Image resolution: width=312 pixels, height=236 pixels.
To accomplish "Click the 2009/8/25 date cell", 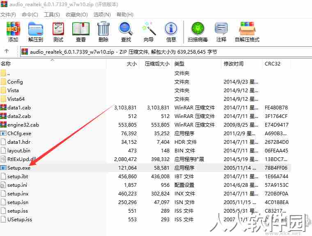I will tap(241, 125).
